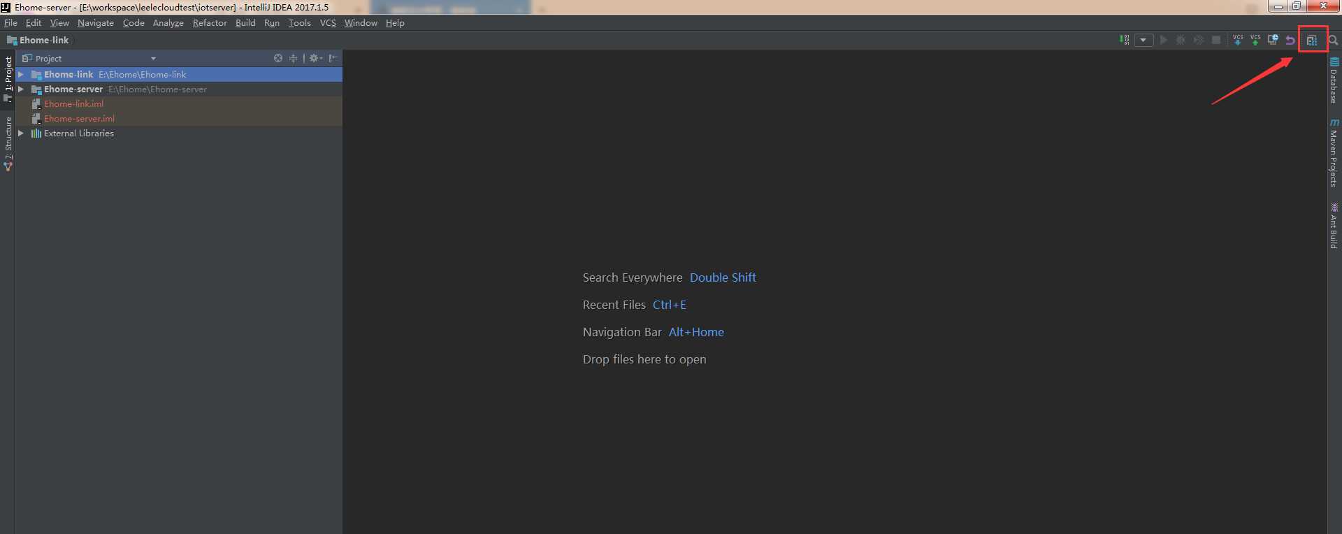The image size is (1342, 534).
Task: Click the Debug bug icon
Action: (1181, 41)
